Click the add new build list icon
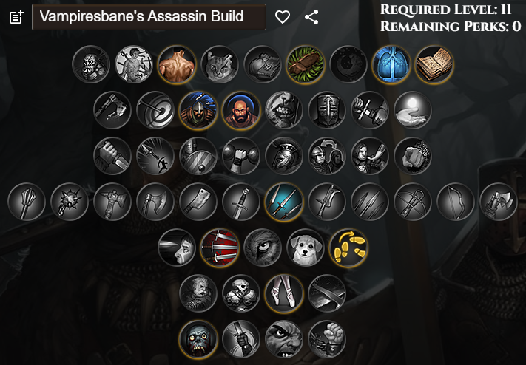Screen dimensions: 526x365 coord(16,17)
